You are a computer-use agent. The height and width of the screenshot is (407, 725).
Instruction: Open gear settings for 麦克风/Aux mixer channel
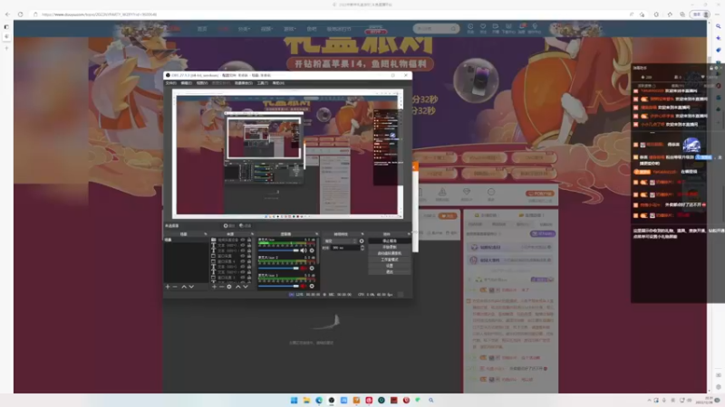coord(312,251)
